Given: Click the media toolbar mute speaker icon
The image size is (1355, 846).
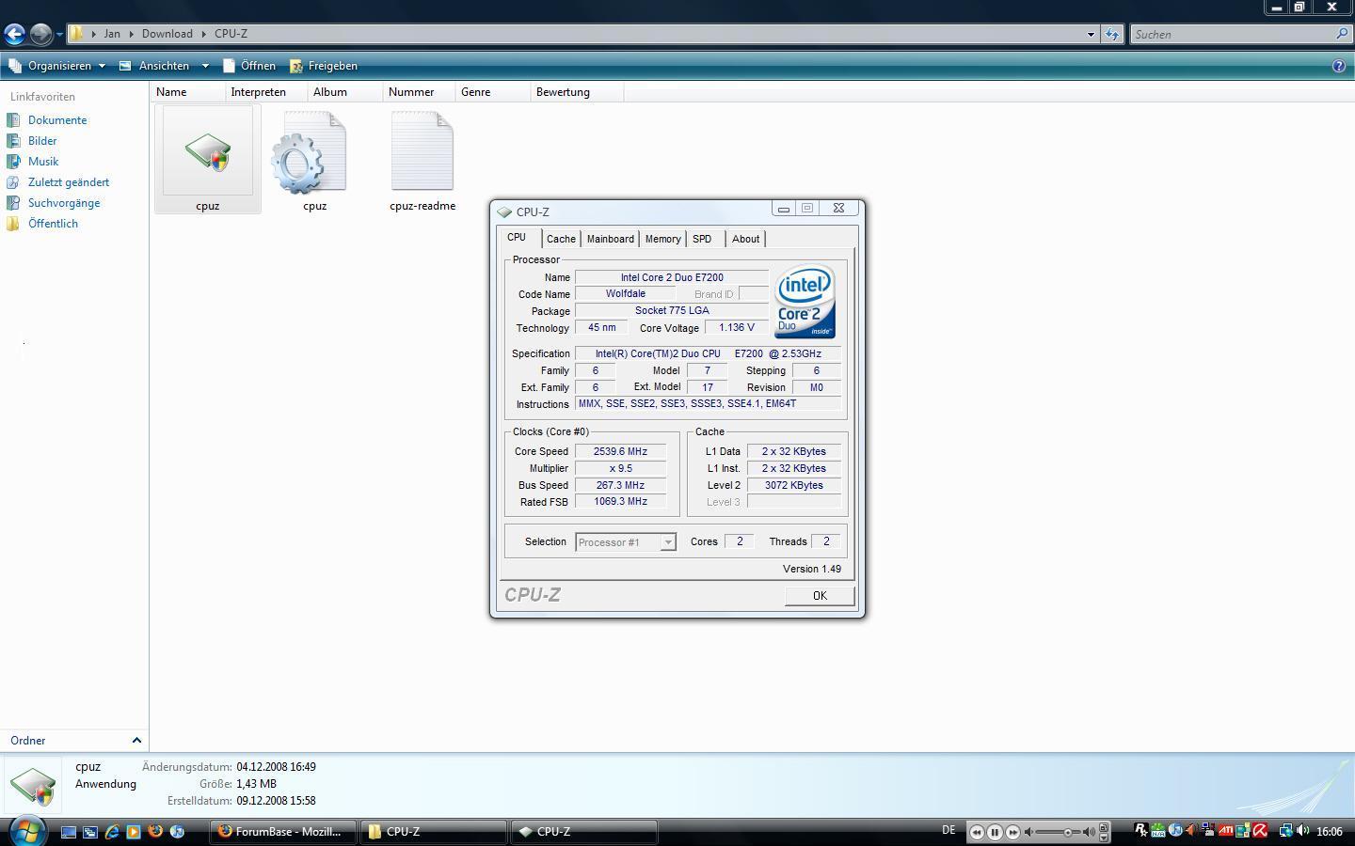Looking at the screenshot, I should 1028,832.
